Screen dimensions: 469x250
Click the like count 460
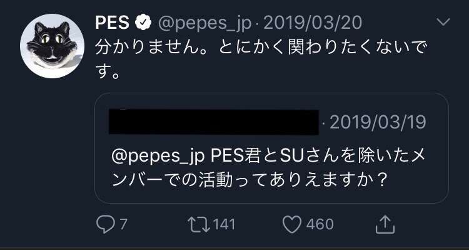[320, 224]
